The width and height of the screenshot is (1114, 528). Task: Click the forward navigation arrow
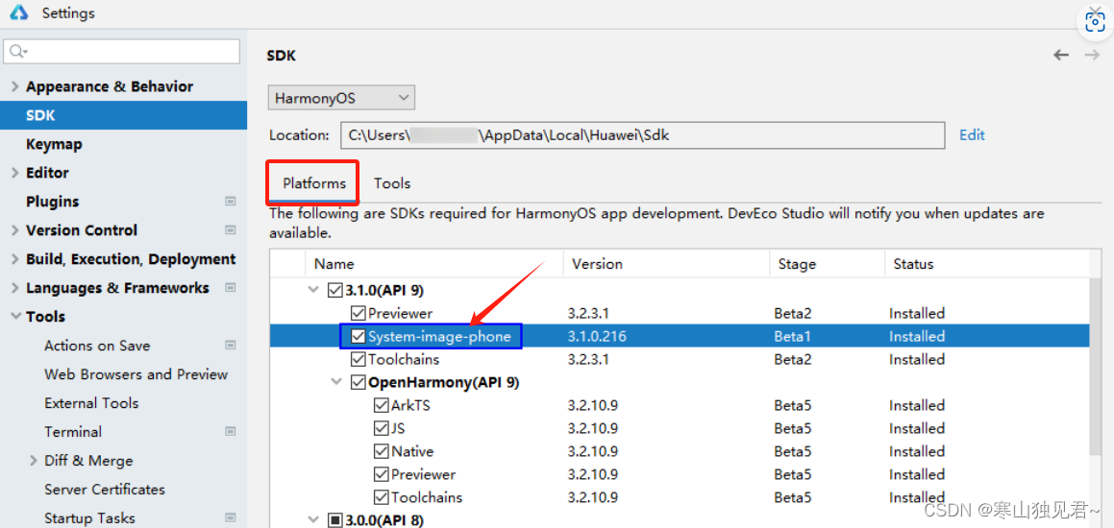pyautogui.click(x=1092, y=56)
